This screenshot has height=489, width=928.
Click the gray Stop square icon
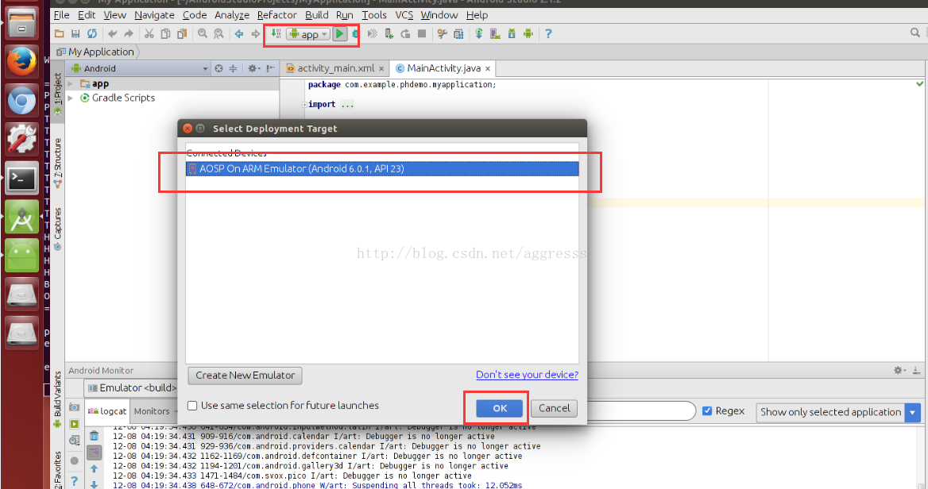422,33
